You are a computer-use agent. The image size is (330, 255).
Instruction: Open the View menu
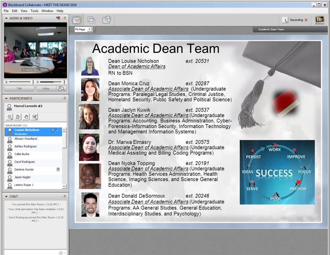(x=24, y=11)
